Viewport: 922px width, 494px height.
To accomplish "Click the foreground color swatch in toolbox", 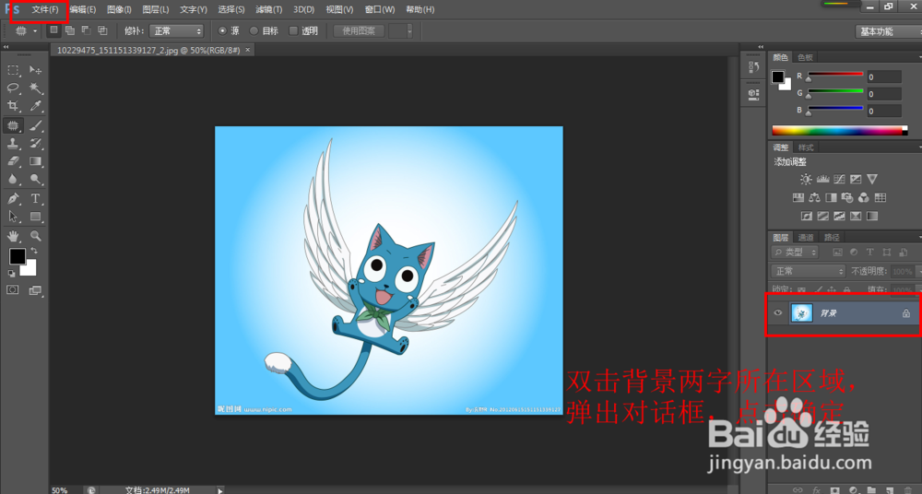I will (17, 256).
